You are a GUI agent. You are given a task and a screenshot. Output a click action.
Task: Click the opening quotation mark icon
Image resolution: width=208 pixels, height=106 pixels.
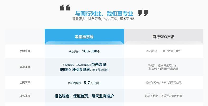(65, 7)
